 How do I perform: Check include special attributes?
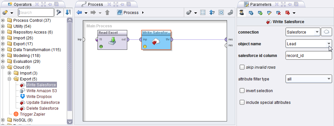[x=242, y=102]
